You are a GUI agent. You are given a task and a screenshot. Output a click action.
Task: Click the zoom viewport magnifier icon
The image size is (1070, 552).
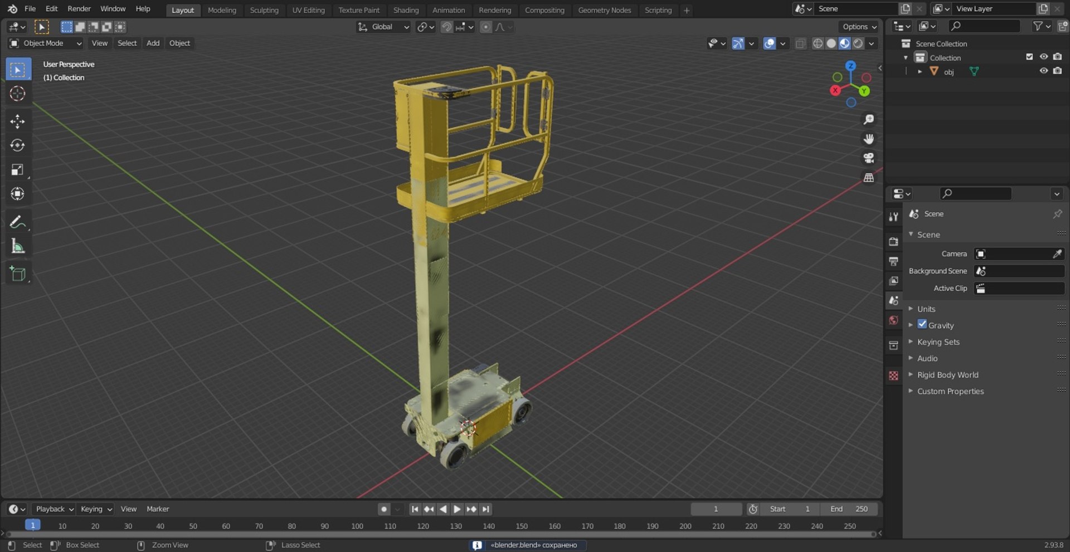(x=868, y=120)
